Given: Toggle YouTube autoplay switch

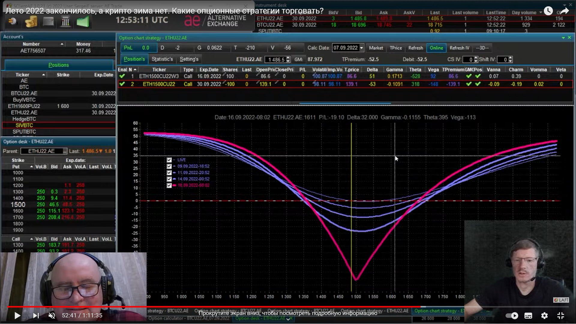Looking at the screenshot, I should point(512,315).
